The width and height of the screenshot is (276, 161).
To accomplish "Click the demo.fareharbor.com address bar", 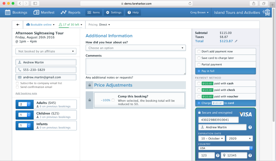I will pos(136,4).
